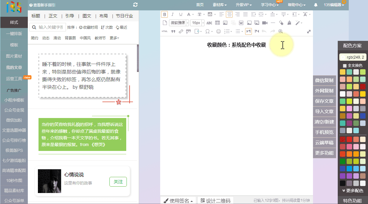Click the insert hyperlink chain icon
This screenshot has width=368, height=204.
coord(181,31)
